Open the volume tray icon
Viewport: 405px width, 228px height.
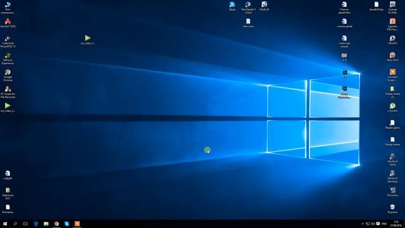coord(373,224)
